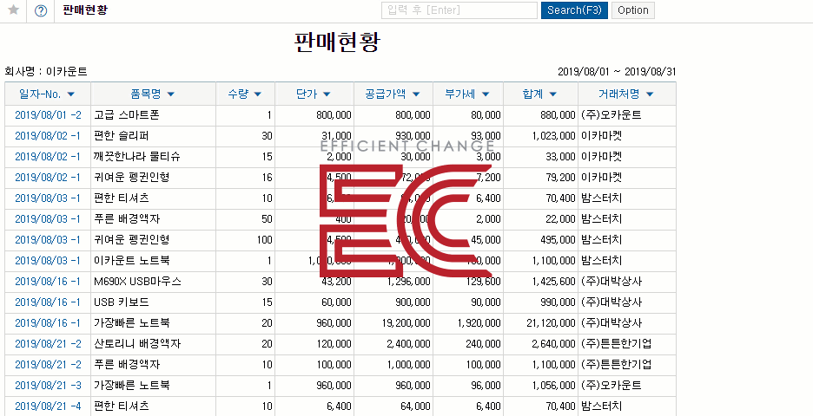
Task: Open 2019/08/16 -1 link for USB 키보드
Action: pos(48,302)
